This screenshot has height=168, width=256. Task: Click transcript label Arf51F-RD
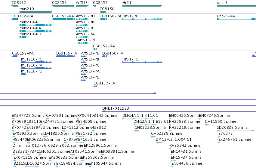coord(85,16)
